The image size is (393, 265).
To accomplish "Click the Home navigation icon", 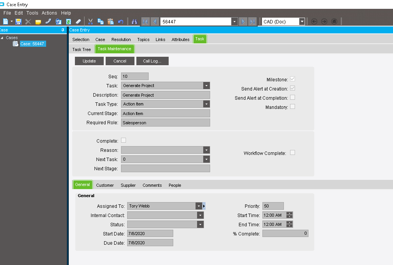I will pos(334,21).
